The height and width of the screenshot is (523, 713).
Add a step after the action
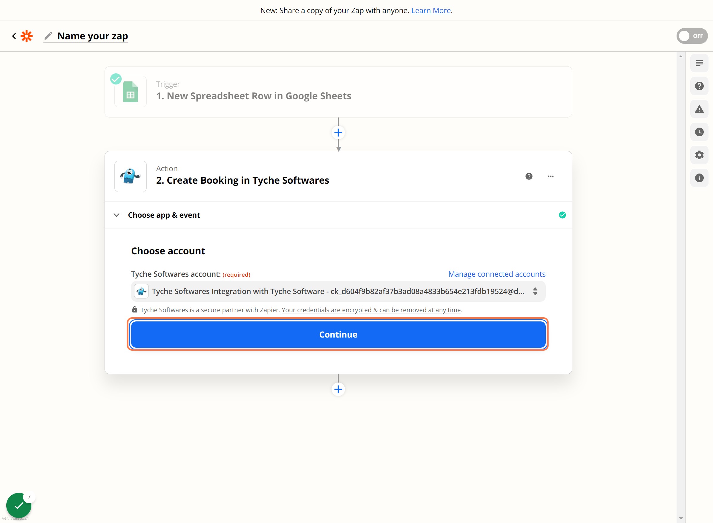tap(338, 389)
